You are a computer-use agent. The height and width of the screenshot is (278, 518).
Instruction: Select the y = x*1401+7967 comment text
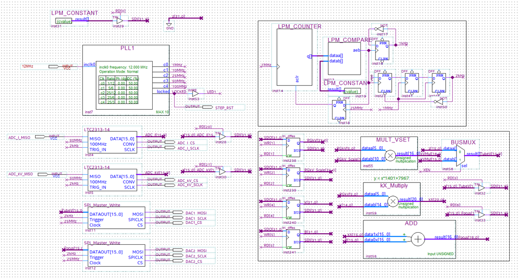[391, 178]
